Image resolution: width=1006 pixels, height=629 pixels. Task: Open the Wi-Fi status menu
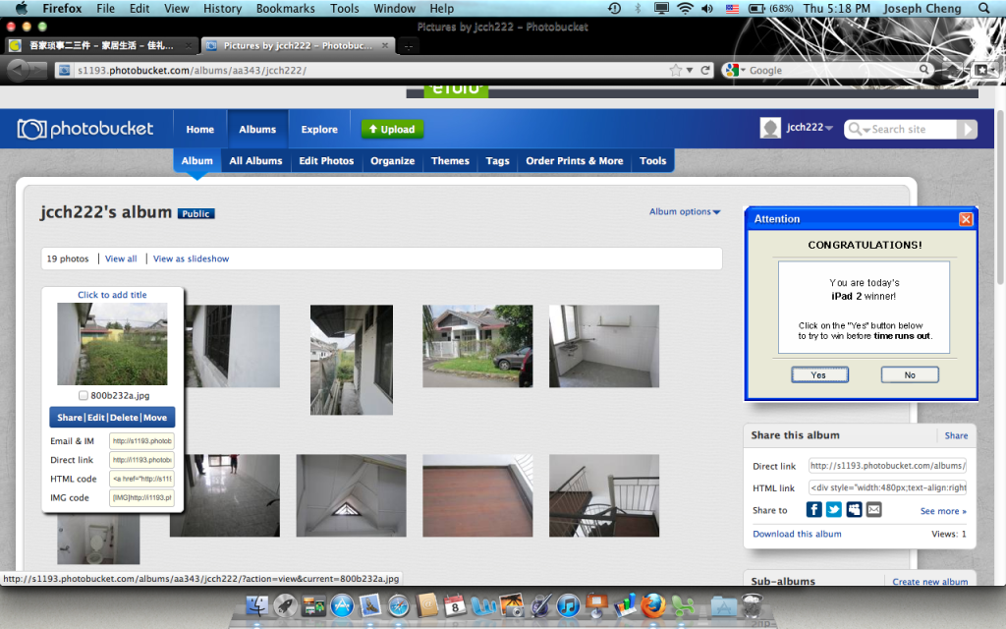click(x=685, y=8)
